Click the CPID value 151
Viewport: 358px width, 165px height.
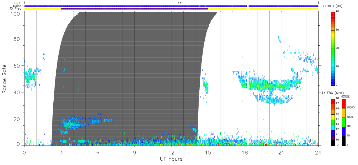click(x=180, y=3)
